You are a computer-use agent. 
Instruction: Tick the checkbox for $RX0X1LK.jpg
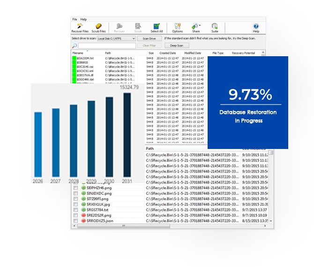pyautogui.click(x=75, y=204)
